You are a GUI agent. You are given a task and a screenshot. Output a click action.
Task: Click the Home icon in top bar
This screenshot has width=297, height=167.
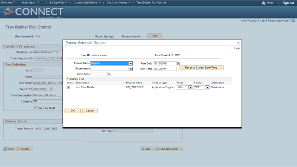264,3
